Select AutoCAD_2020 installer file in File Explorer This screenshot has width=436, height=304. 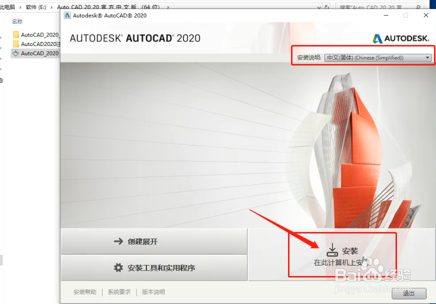pyautogui.click(x=35, y=53)
